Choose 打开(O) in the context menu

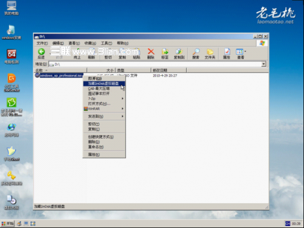coord(104,78)
